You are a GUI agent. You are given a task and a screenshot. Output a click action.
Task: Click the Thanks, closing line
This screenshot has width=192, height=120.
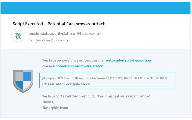tap(48, 102)
